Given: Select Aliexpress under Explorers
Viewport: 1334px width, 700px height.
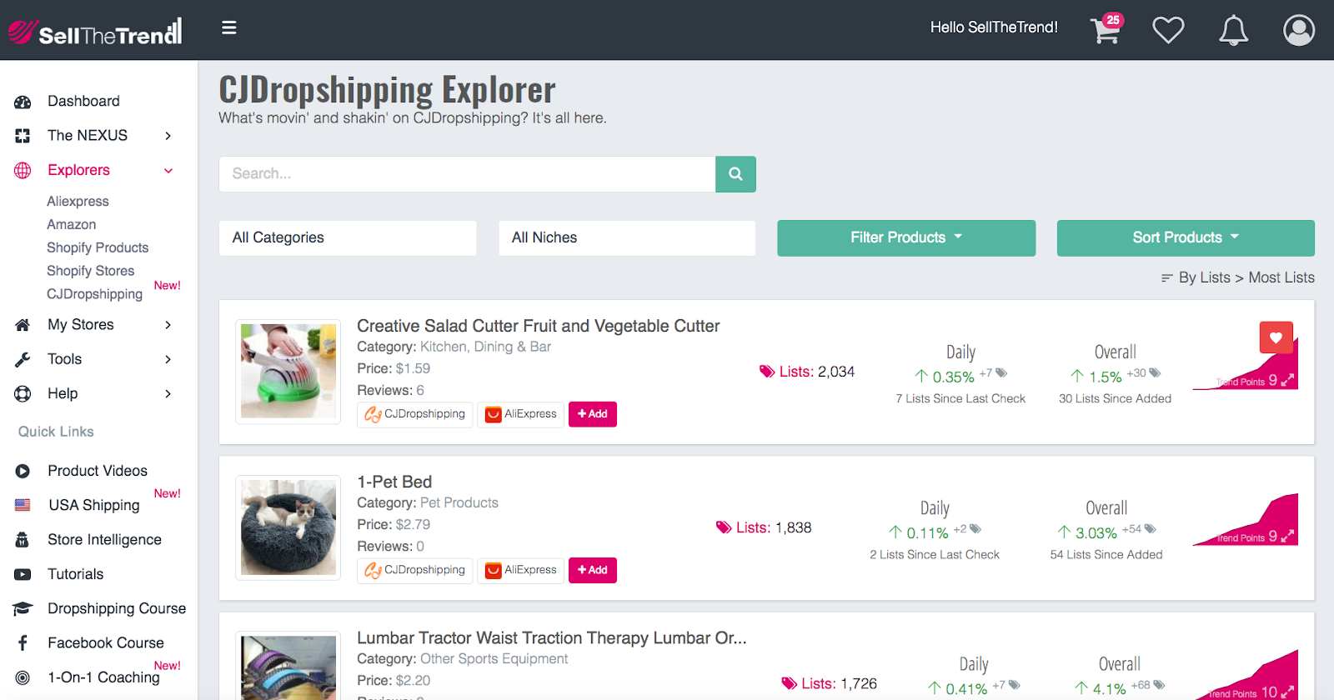Looking at the screenshot, I should (x=78, y=202).
